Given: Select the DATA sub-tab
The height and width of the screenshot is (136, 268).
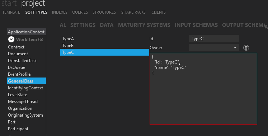Looking at the screenshot, I should point(107,25).
